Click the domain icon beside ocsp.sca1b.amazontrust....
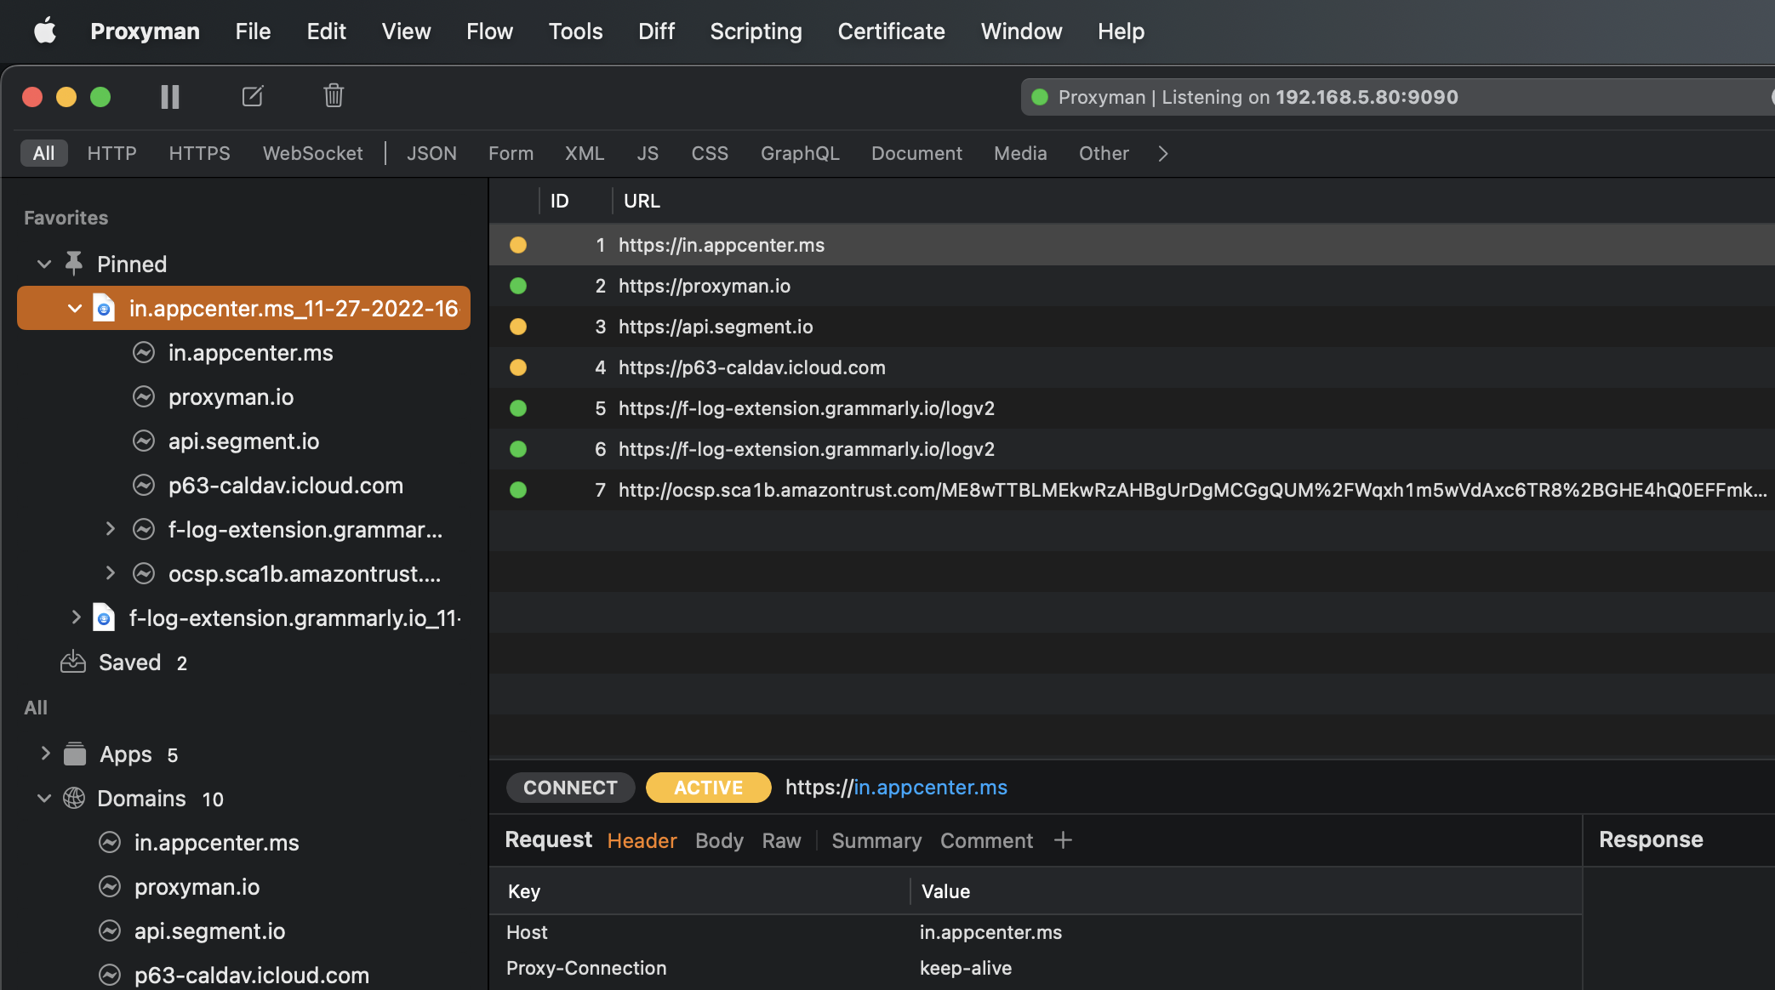 (x=144, y=573)
